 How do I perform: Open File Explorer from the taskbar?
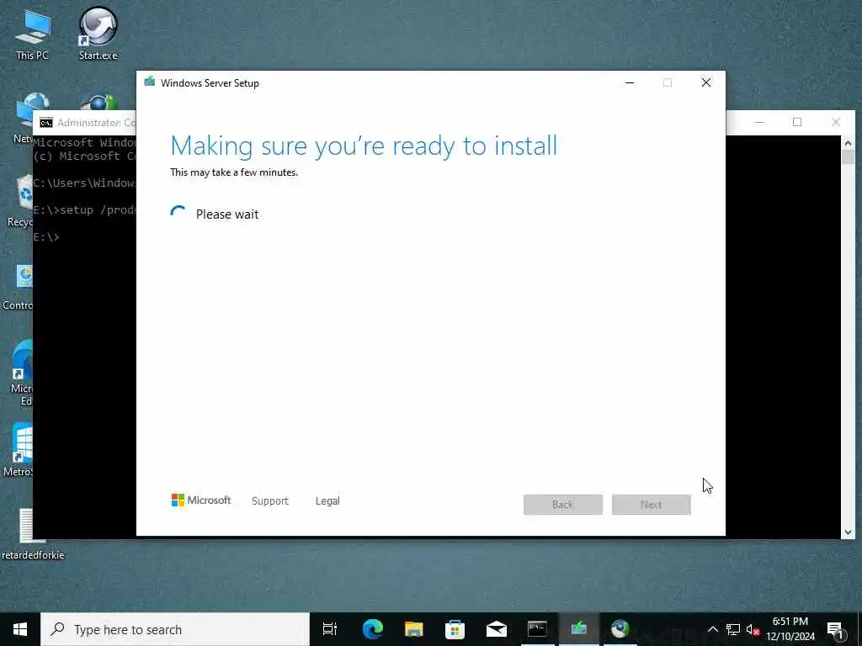click(413, 629)
